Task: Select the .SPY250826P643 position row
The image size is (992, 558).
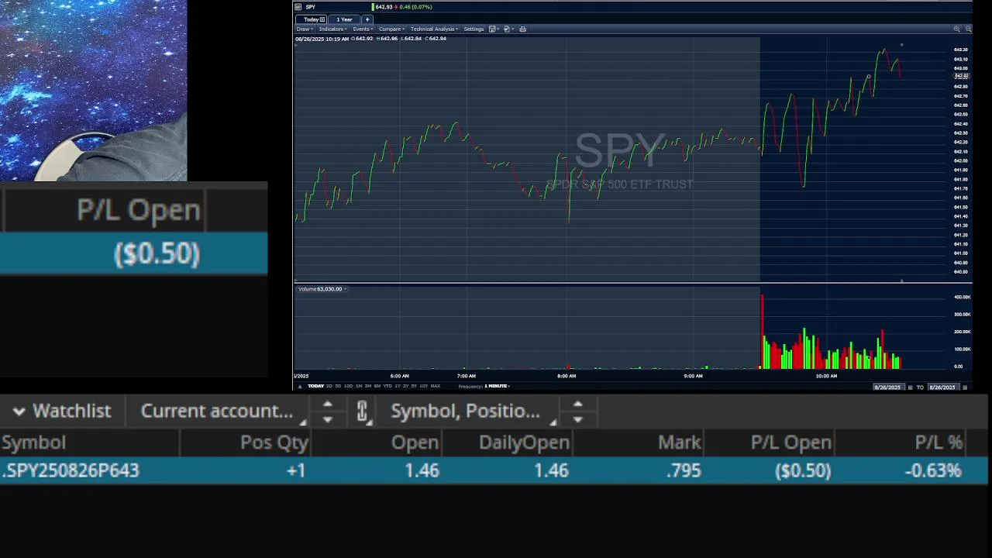Action: (x=494, y=470)
